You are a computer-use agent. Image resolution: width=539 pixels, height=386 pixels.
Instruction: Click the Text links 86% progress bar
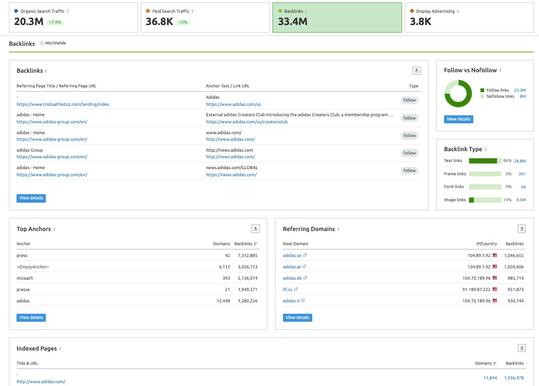click(x=484, y=161)
